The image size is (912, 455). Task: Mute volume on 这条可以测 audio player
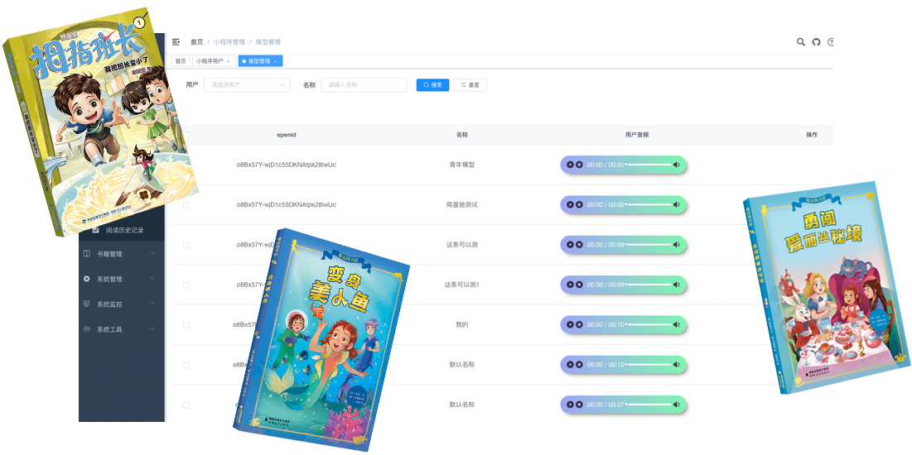[x=677, y=245]
